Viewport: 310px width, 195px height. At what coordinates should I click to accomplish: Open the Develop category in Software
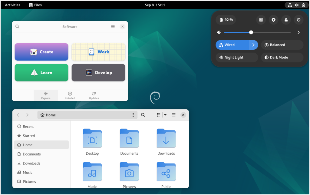tap(98, 73)
